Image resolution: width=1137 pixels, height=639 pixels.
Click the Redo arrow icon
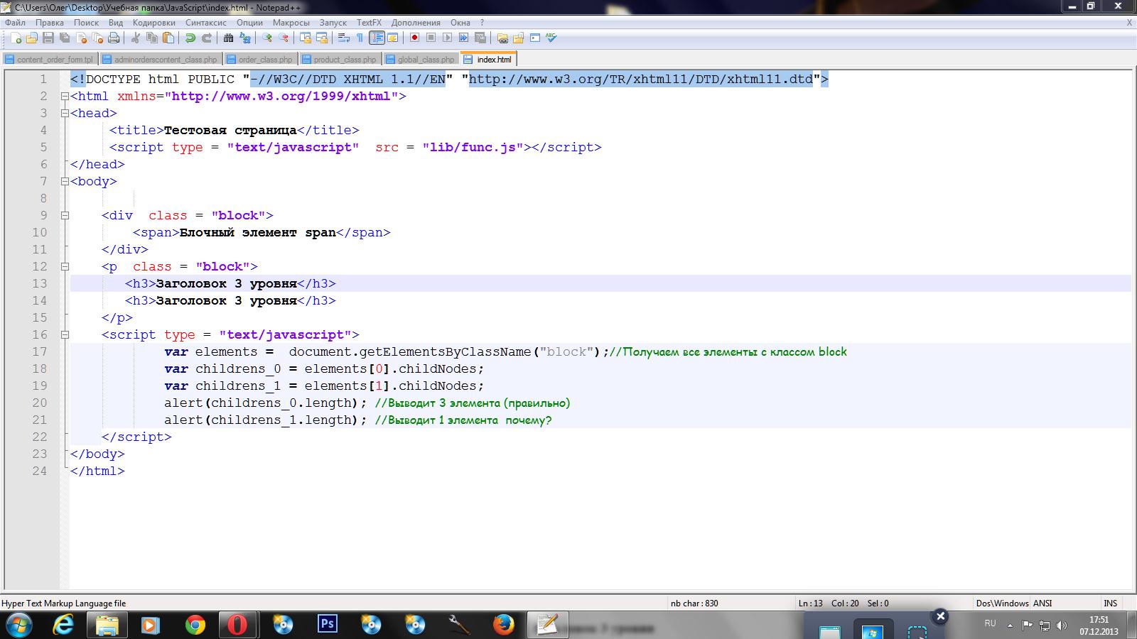click(207, 38)
